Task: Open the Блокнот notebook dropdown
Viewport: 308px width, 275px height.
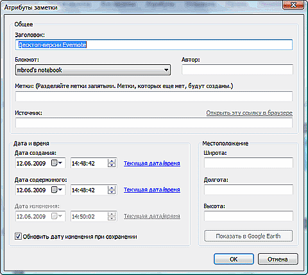Action: (x=93, y=70)
